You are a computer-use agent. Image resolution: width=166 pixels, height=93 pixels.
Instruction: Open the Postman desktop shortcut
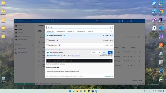161,45
